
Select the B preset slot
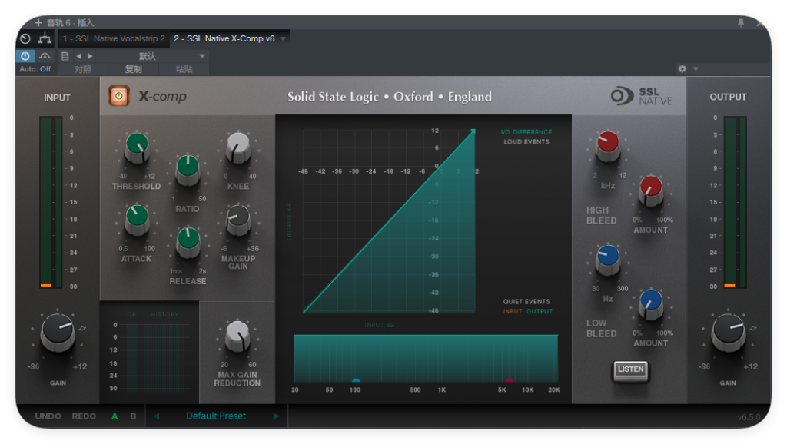(133, 416)
